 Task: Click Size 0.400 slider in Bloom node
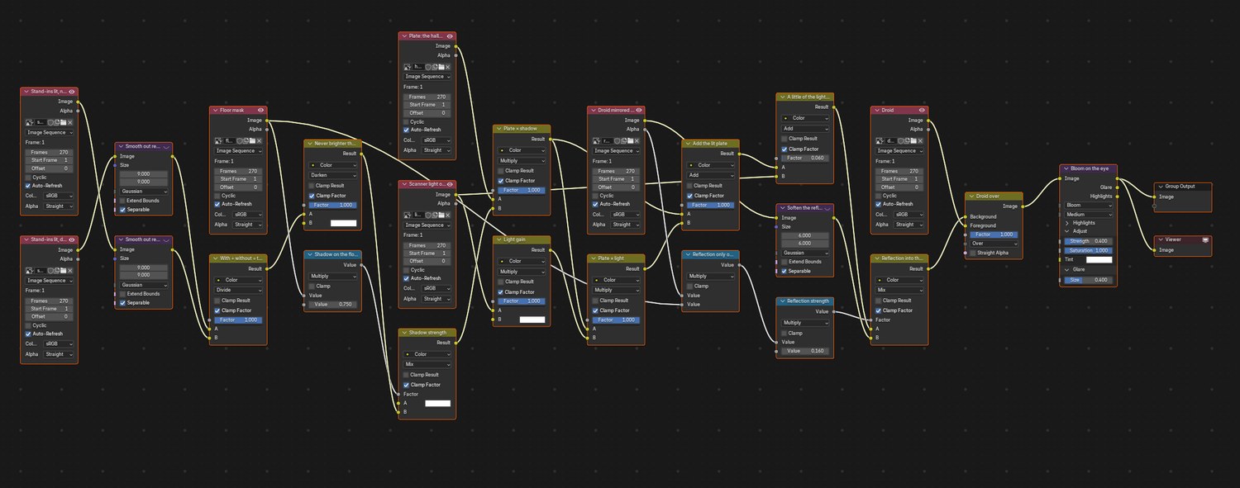1089,280
